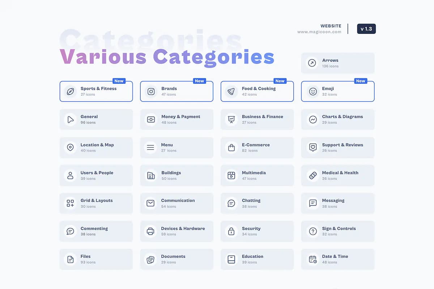Click the Arrows category arrow icon

click(312, 63)
